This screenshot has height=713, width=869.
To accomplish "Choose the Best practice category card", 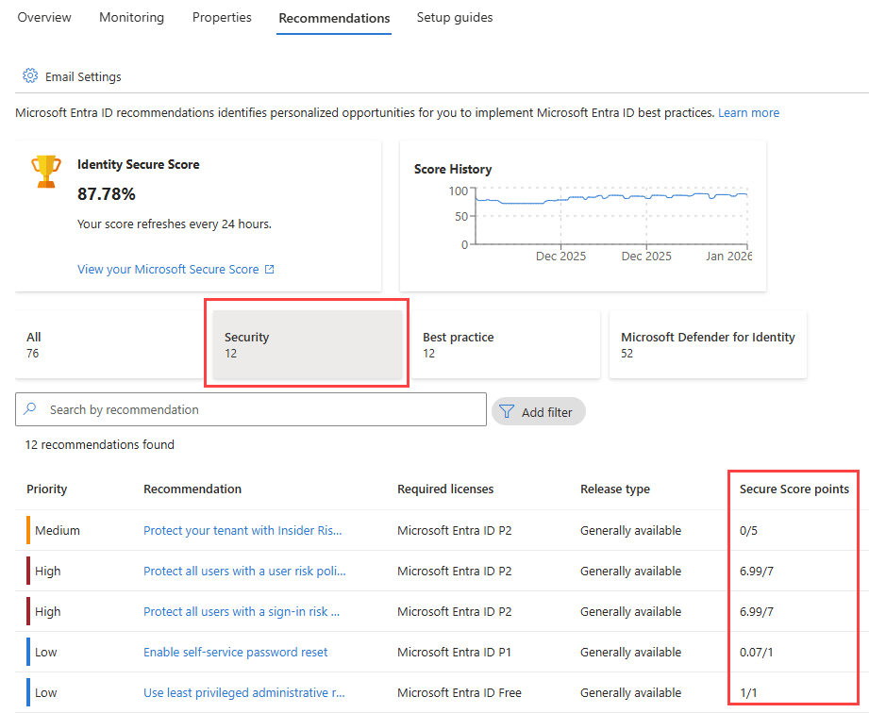I will coord(506,344).
